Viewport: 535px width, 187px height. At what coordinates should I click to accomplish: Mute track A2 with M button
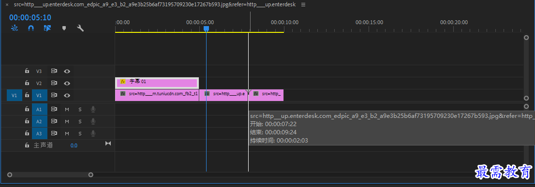pos(67,121)
